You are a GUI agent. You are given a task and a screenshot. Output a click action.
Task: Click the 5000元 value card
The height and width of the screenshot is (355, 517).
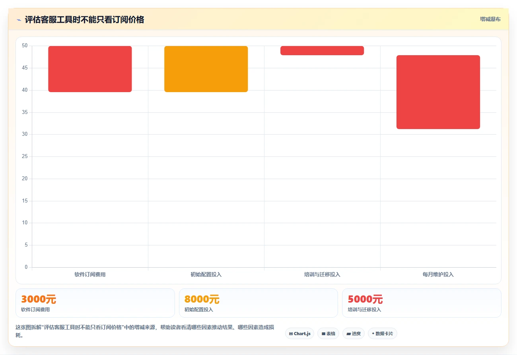click(x=422, y=303)
